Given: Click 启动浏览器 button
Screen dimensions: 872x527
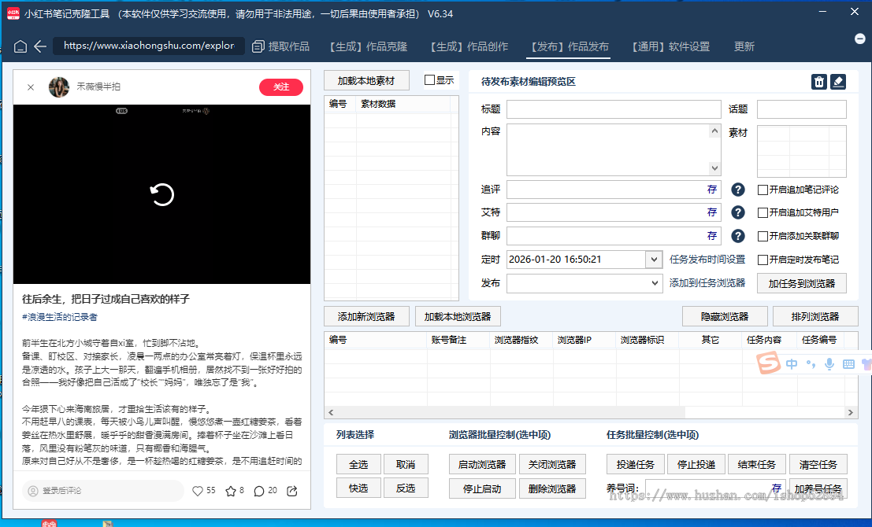Looking at the screenshot, I should point(482,464).
